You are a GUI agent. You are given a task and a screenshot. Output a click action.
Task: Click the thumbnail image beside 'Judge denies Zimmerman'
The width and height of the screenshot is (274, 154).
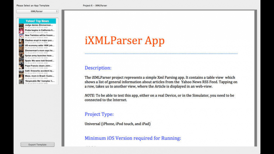[21, 26]
